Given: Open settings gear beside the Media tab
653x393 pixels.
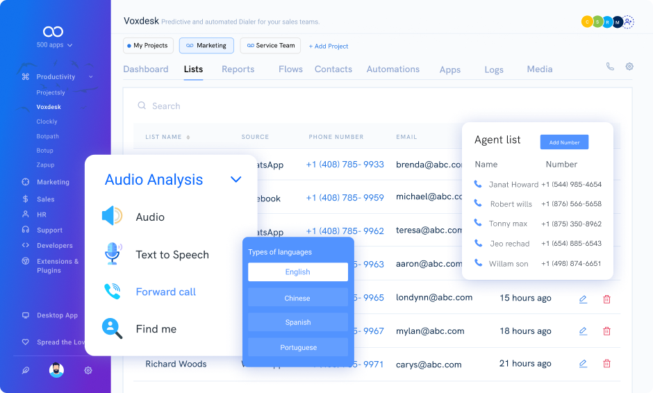Looking at the screenshot, I should [x=629, y=67].
